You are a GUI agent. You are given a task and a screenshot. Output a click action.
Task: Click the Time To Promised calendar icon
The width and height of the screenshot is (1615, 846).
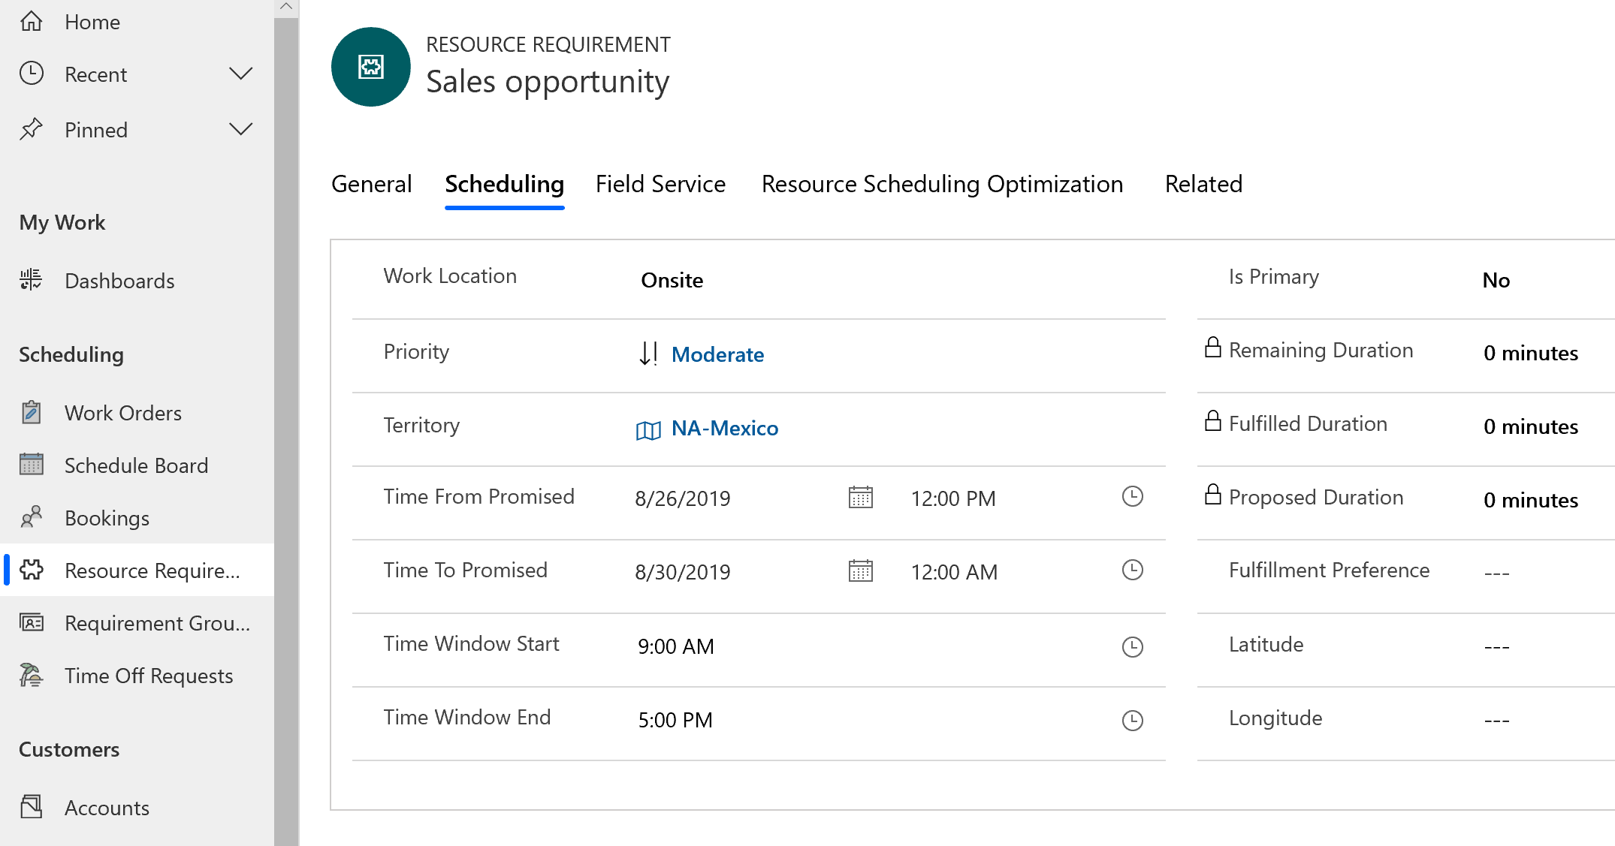pyautogui.click(x=860, y=572)
